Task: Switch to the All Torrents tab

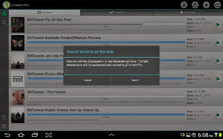Action: point(45,13)
